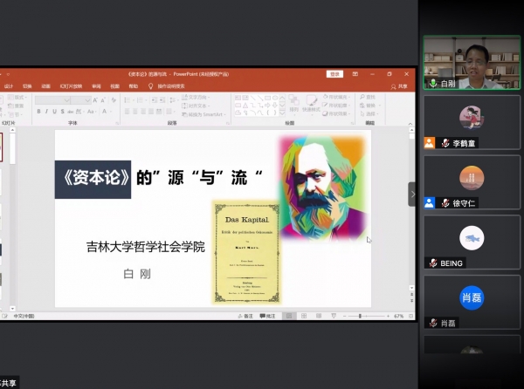Select the 吉林大学哲学社会学院 text
This screenshot has height=389, width=524.
145,247
